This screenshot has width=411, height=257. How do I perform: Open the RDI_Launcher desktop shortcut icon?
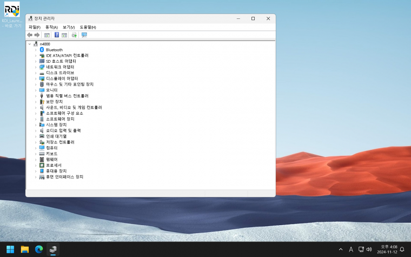(x=12, y=9)
